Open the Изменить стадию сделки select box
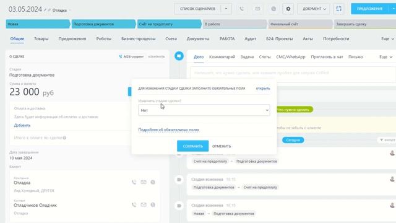 coord(204,110)
